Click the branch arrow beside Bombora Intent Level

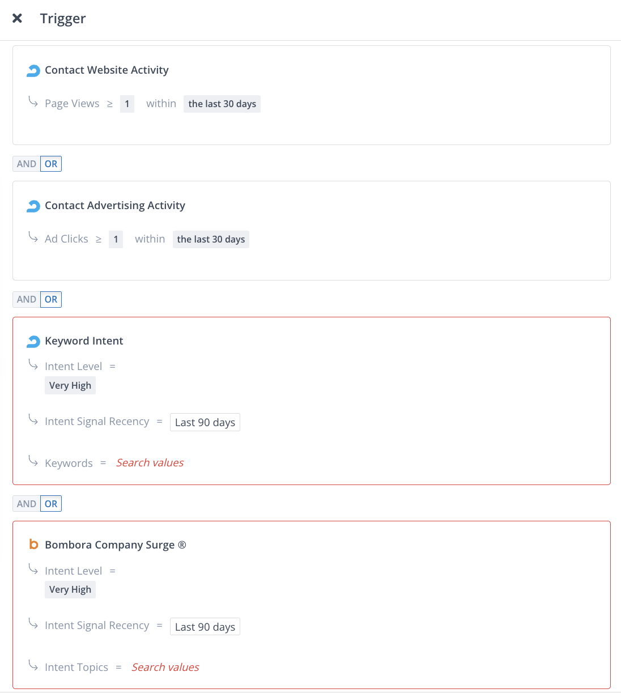pyautogui.click(x=33, y=569)
